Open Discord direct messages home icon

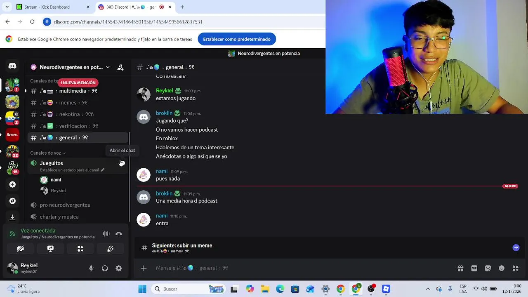tap(12, 66)
